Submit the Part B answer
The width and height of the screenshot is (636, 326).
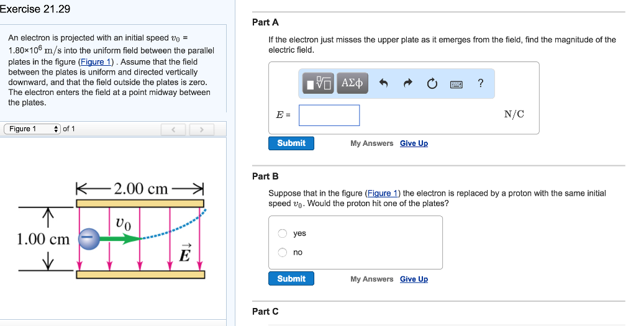tap(291, 279)
